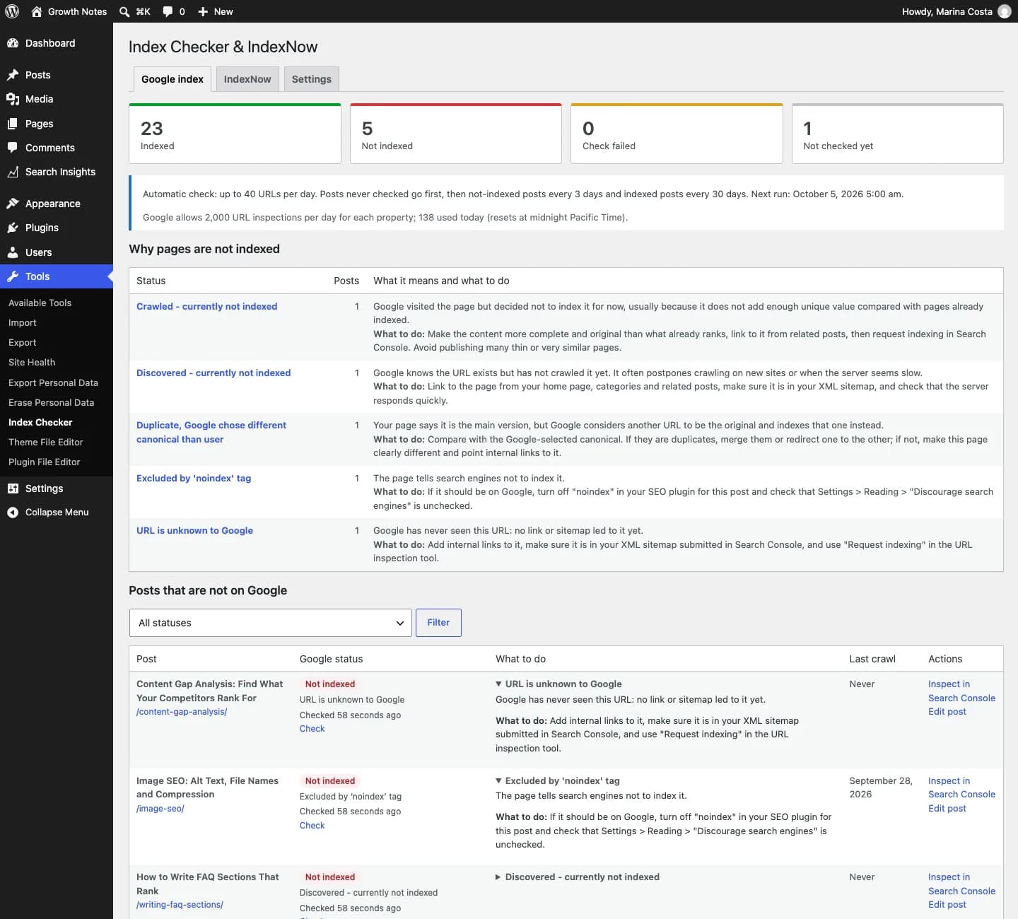Open Available Tools submenu item
This screenshot has height=919, width=1018.
(40, 303)
